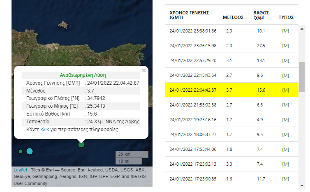
Task: Select the row dated 24/01/2022 17:23:00.85
Action: tap(231, 179)
